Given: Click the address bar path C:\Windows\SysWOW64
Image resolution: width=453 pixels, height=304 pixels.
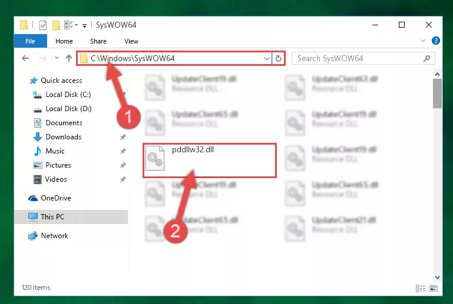Looking at the screenshot, I should tap(133, 59).
